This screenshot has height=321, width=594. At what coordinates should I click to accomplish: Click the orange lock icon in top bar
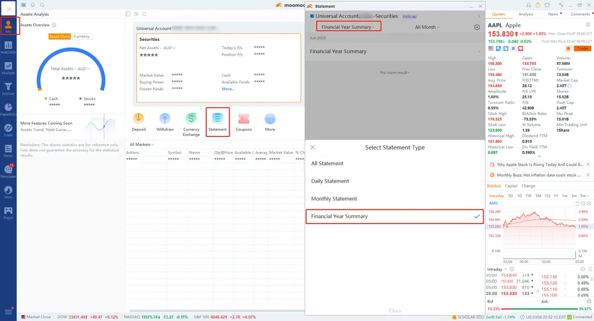537,5
